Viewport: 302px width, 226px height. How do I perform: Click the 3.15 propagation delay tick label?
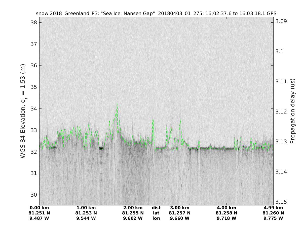tap(281, 202)
